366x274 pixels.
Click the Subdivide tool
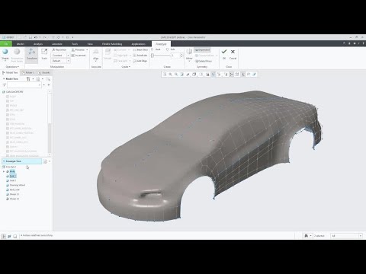tap(140, 56)
